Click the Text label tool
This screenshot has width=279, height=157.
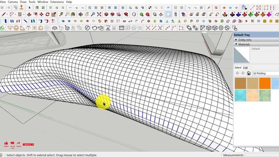click(67, 14)
